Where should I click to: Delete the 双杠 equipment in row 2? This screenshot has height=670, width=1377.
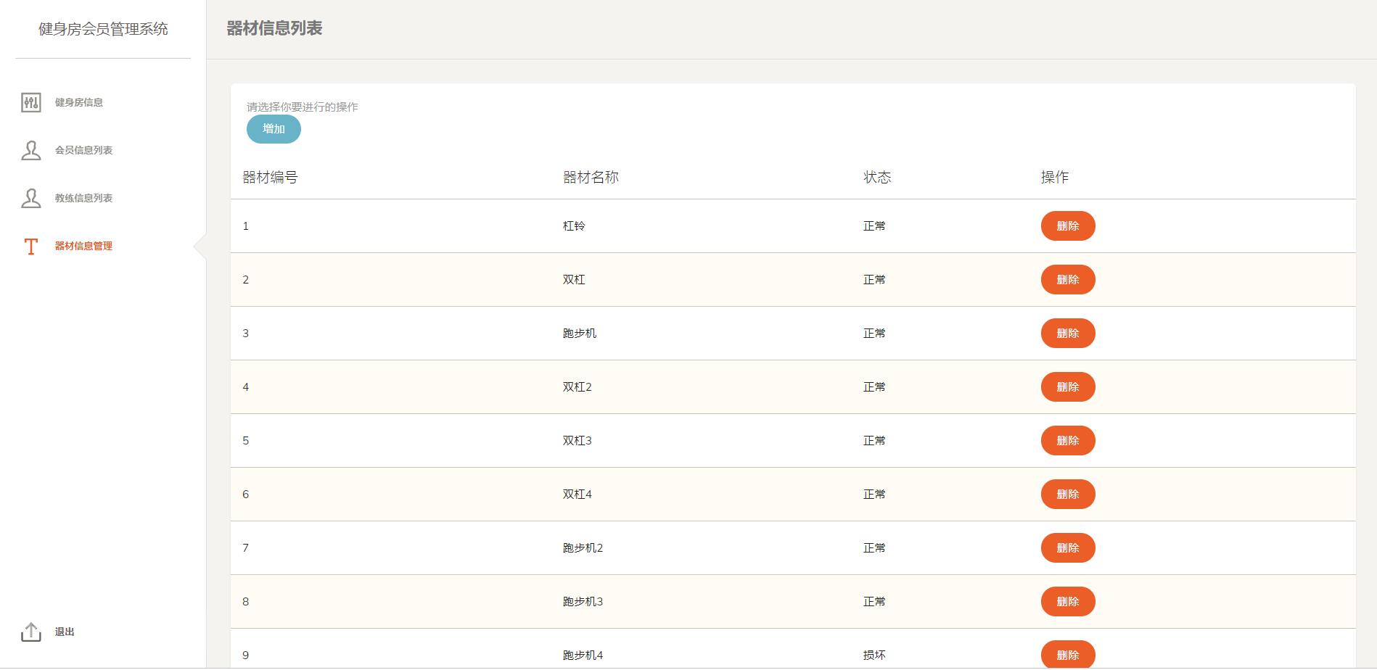[1067, 280]
